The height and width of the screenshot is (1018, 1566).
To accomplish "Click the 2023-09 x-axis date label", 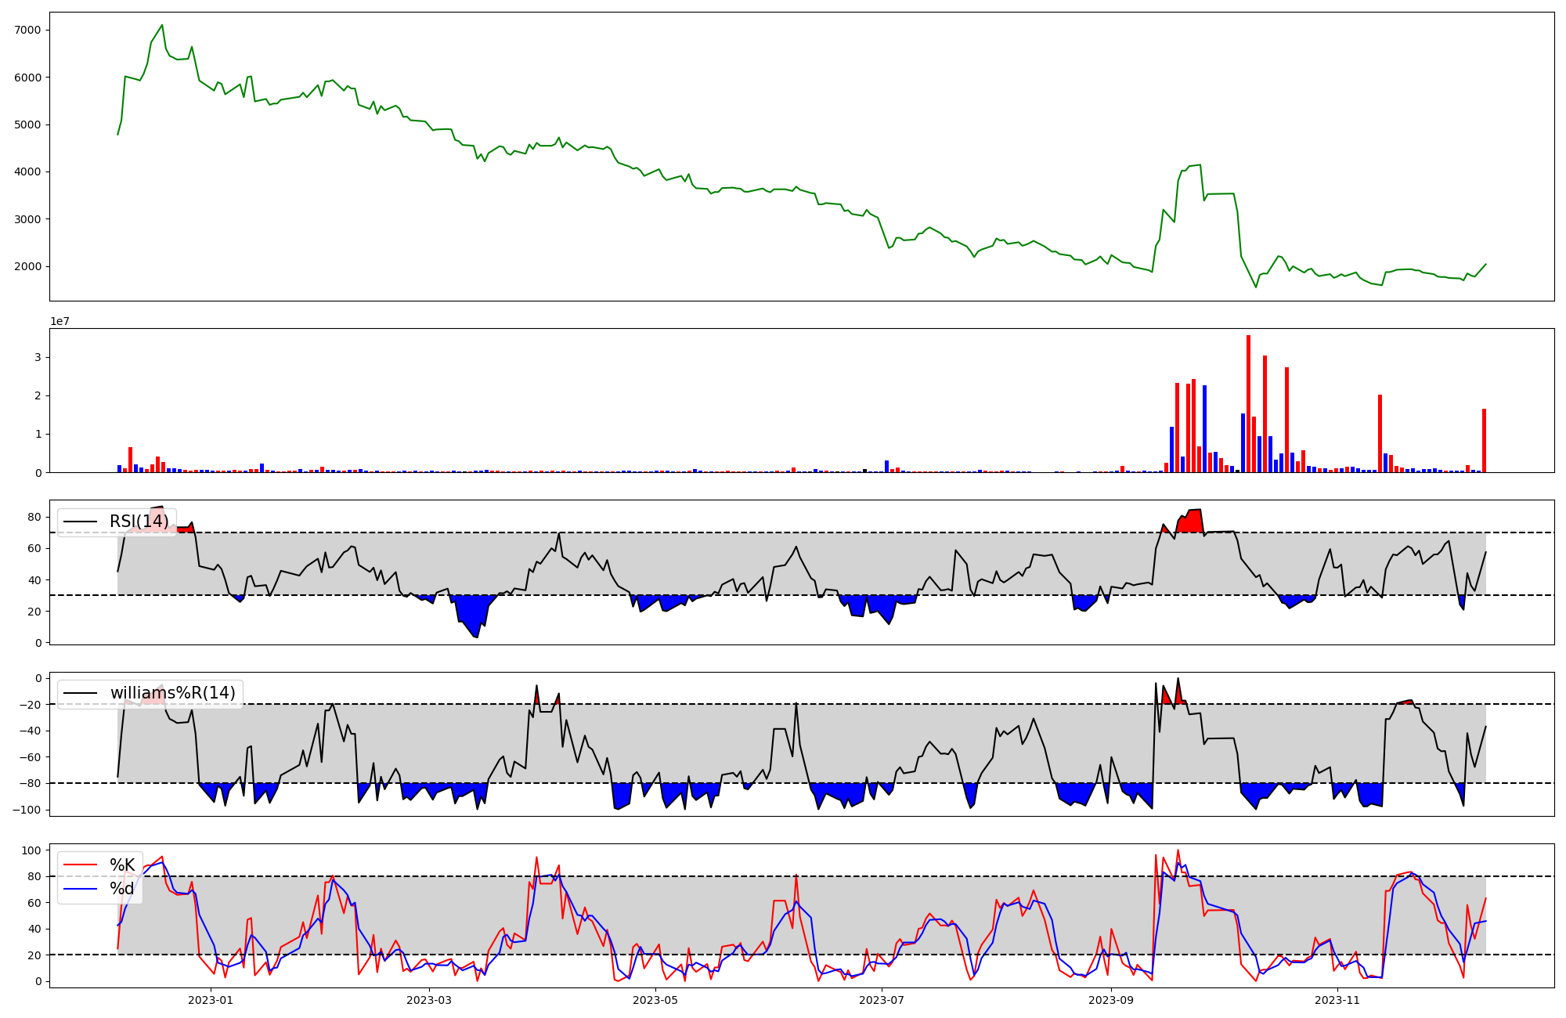I will tap(1110, 1000).
